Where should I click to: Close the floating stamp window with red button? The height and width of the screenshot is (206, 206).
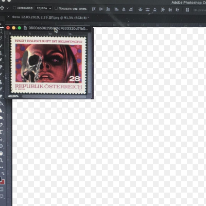point(8,28)
